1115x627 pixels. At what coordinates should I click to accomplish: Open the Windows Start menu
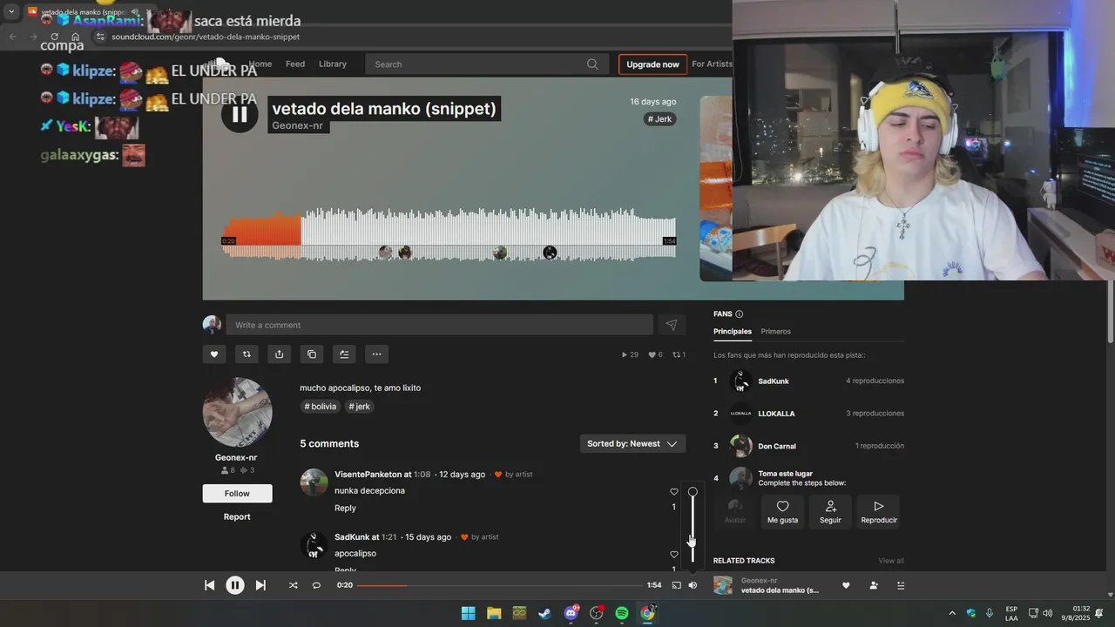468,613
